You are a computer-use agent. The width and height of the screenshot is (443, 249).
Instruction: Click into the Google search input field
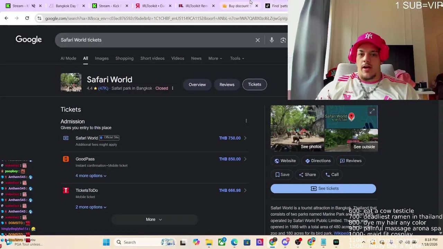(x=156, y=40)
